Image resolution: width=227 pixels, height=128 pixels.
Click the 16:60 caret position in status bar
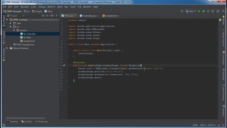pos(195,125)
